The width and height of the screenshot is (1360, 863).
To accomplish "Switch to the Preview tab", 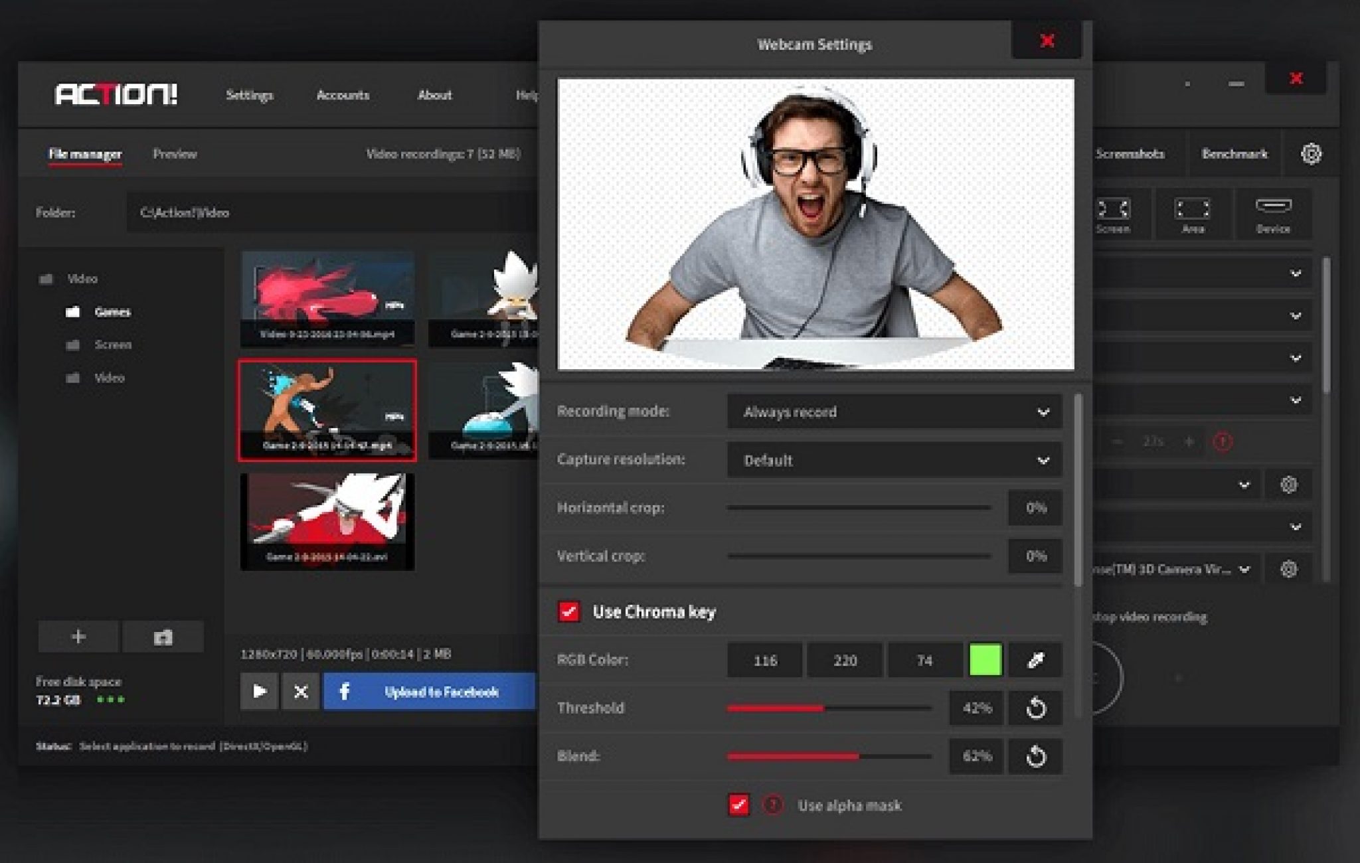I will (x=175, y=154).
